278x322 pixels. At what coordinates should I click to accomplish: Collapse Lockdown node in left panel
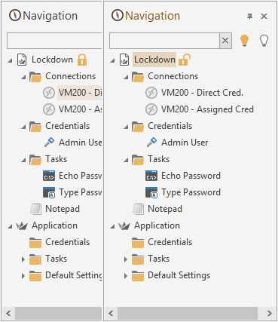11,60
